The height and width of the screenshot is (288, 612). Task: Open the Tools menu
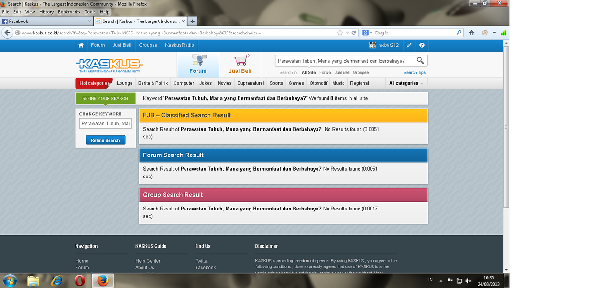pos(90,12)
